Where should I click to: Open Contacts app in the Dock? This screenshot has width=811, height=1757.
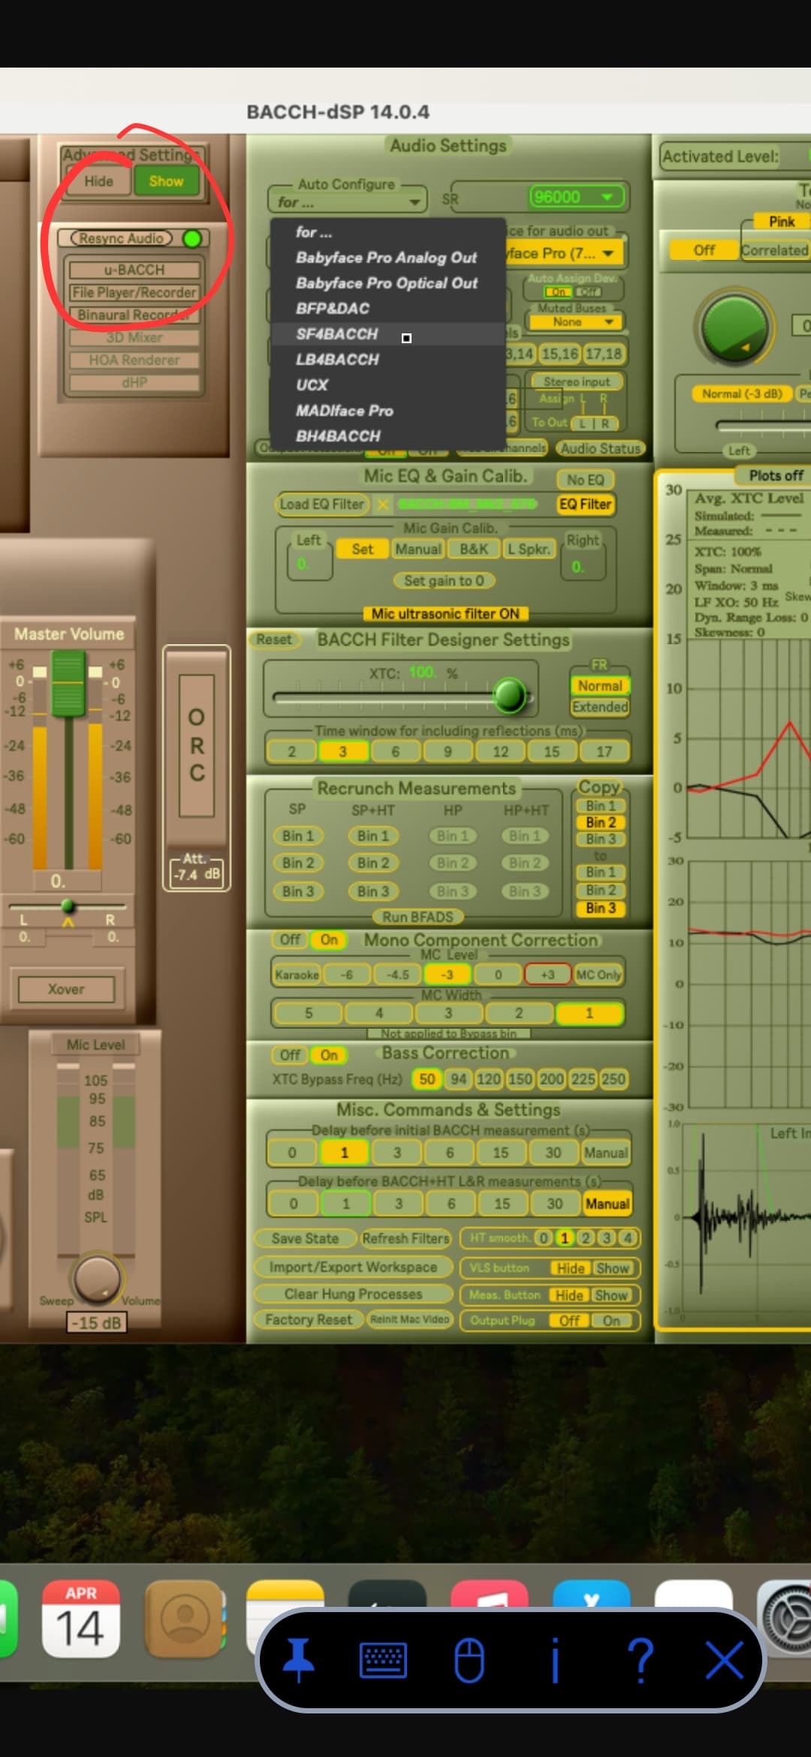click(185, 1618)
